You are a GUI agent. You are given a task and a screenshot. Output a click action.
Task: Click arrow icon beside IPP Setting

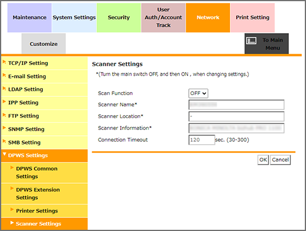tap(4, 102)
